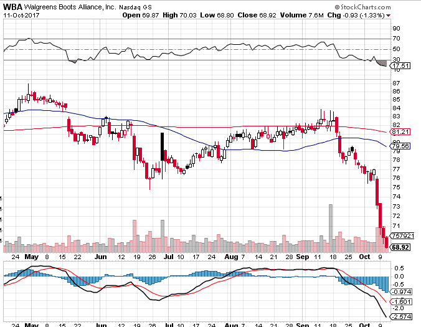Click the Sep label on price axis
421x327 pixels.
coord(303,257)
